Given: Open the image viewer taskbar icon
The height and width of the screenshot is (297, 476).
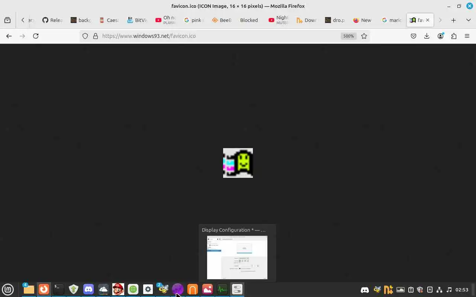Looking at the screenshot, I should pyautogui.click(x=208, y=289).
